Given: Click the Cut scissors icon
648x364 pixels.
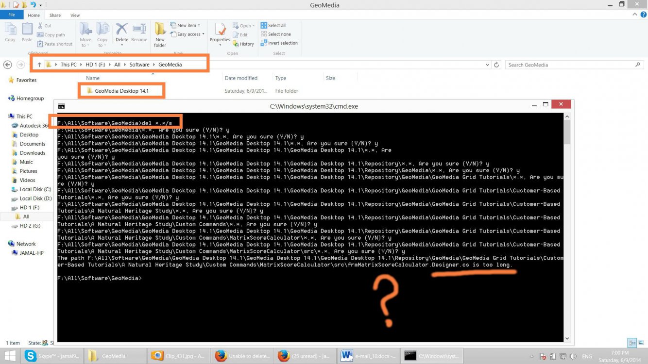Looking at the screenshot, I should tap(40, 26).
